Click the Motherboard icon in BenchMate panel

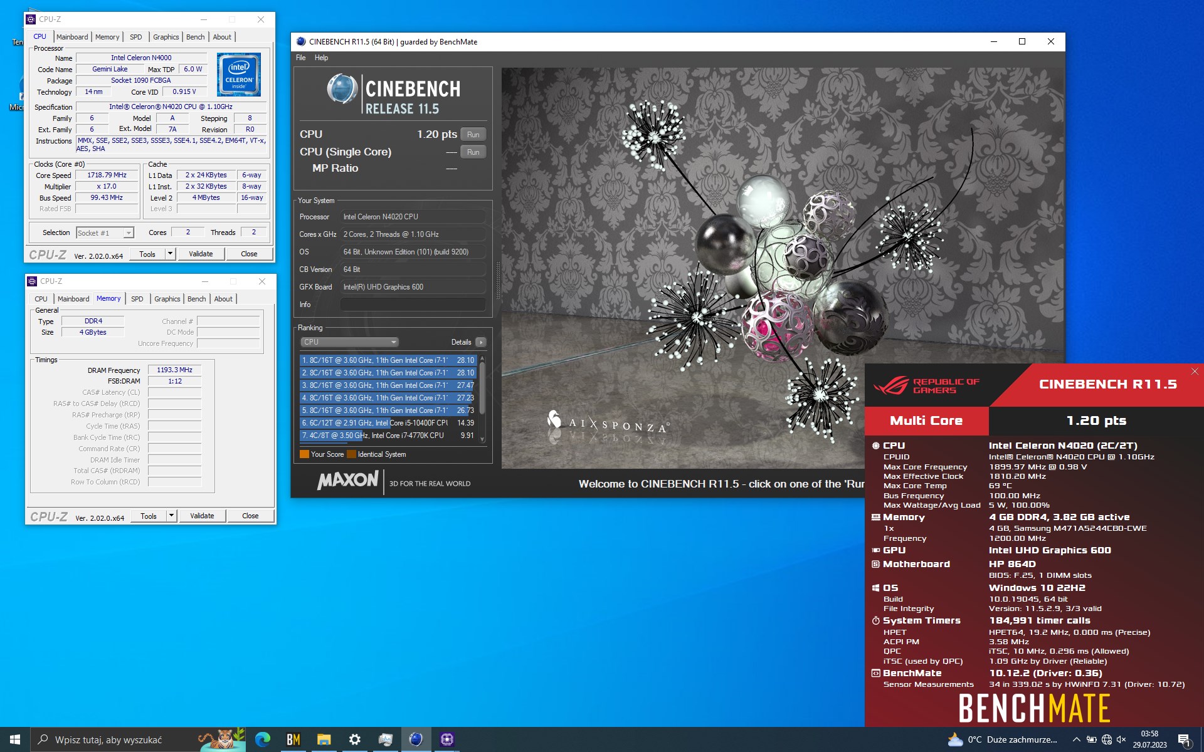[876, 564]
